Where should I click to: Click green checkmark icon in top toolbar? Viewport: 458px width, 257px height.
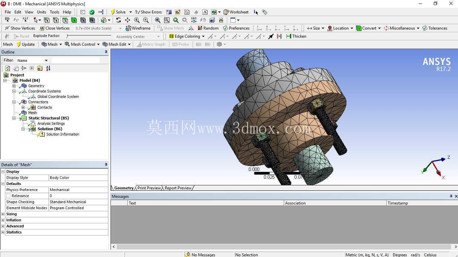coord(92,12)
